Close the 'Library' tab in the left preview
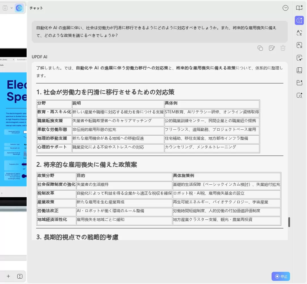 tap(14, 59)
